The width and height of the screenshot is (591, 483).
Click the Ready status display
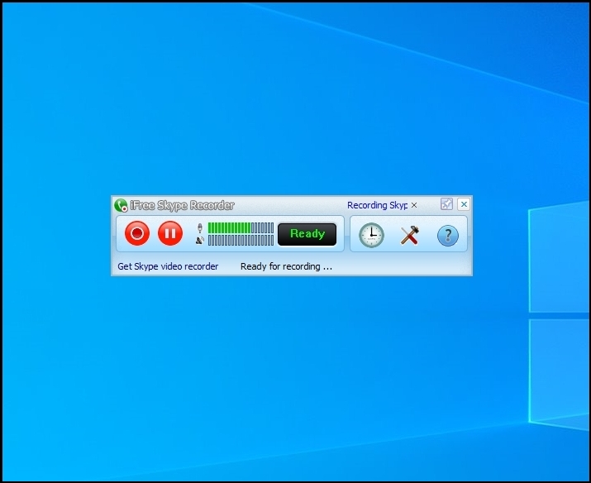coord(307,234)
